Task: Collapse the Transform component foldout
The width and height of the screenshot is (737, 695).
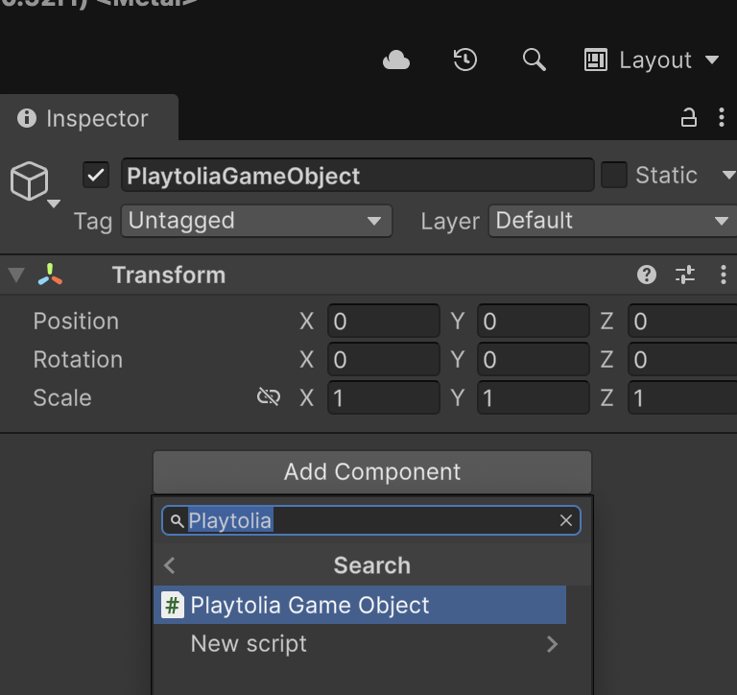Action: (16, 276)
